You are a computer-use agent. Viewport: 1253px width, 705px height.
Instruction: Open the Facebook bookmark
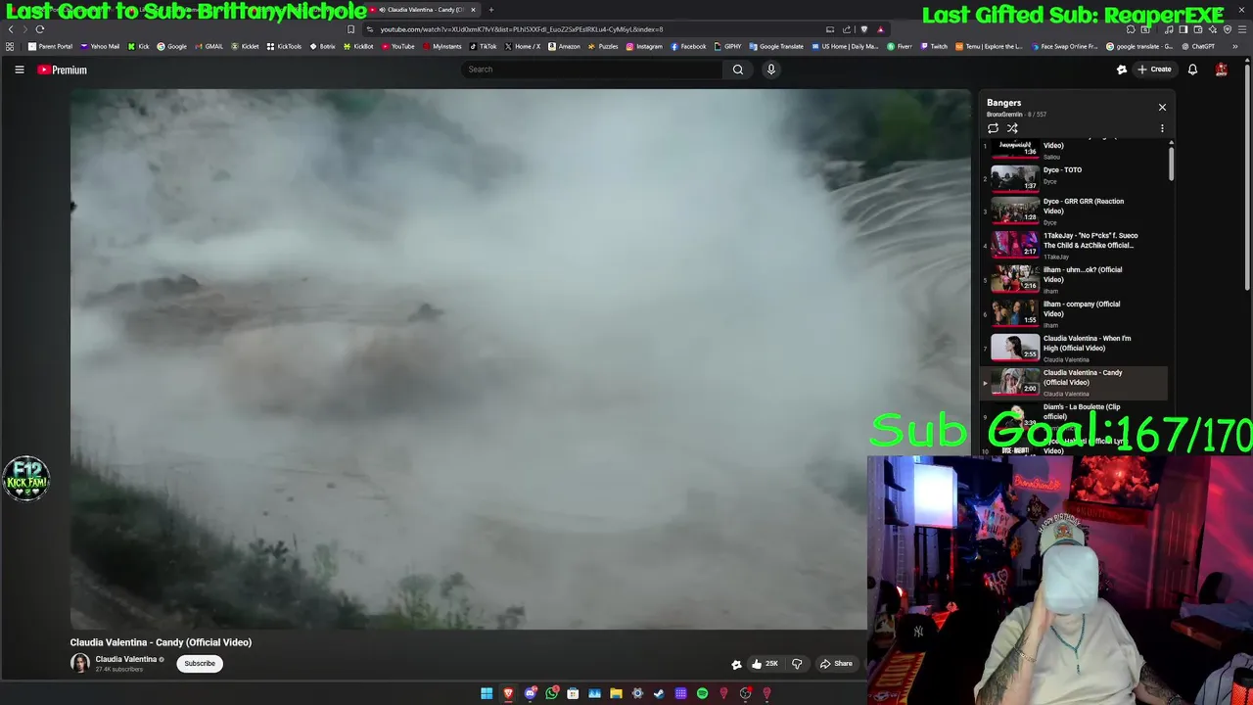coord(688,46)
